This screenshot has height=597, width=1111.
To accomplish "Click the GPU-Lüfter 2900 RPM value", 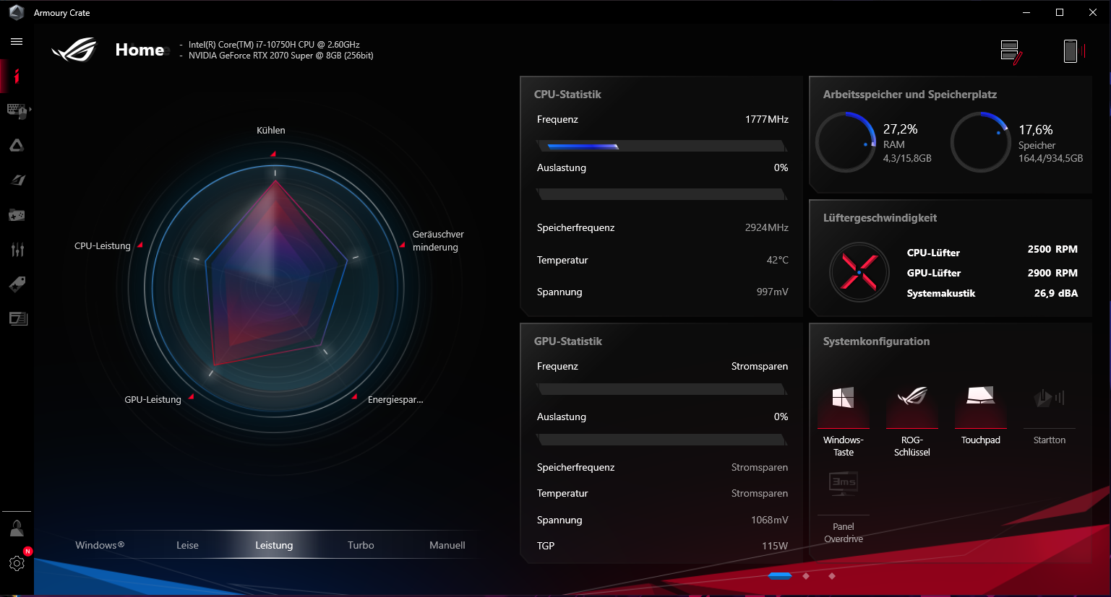I will point(1052,273).
